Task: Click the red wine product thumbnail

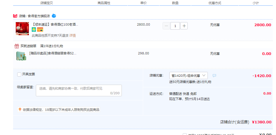Action: pyautogui.click(x=22, y=29)
